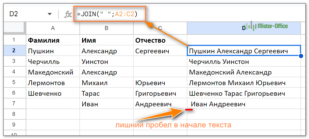Screen dimensions: 309x139
Task: Select cell containing Македонский
Action: click(53, 72)
